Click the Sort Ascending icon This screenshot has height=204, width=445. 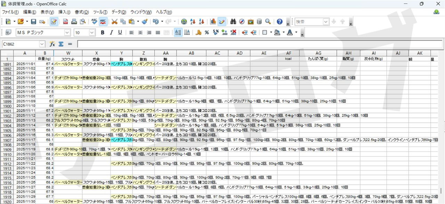click(193, 22)
